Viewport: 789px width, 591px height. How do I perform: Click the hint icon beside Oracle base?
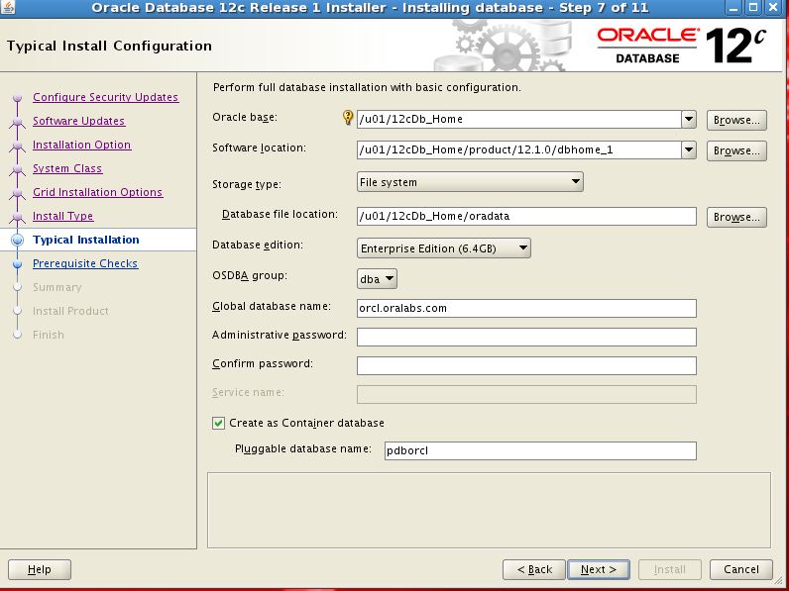[x=348, y=119]
